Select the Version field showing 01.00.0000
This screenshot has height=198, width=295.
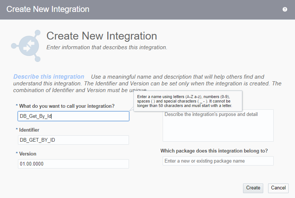73,164
